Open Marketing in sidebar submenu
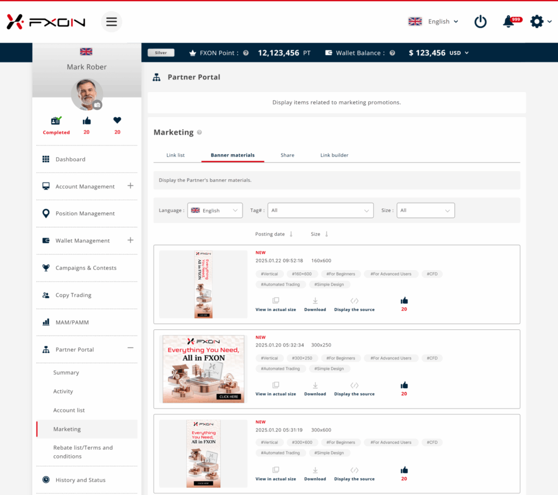 pyautogui.click(x=87, y=429)
